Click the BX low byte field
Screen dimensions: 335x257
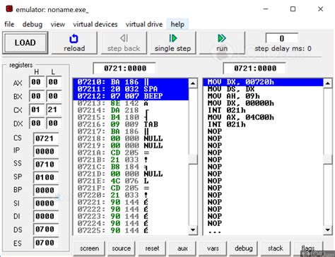[54, 96]
